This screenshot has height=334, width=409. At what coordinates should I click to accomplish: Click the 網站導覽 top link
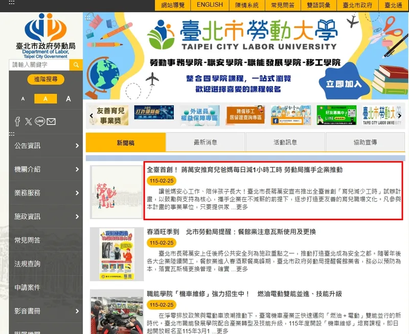point(173,5)
